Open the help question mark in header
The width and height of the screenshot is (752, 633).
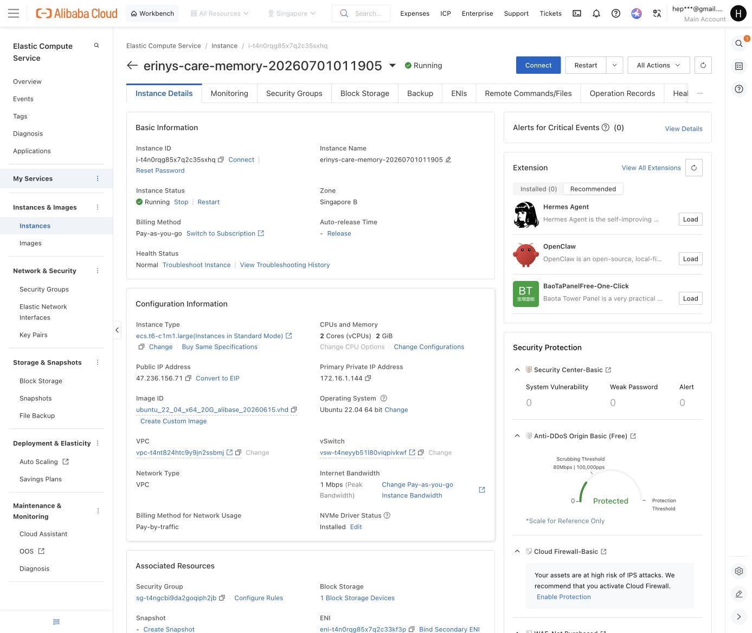pos(616,14)
